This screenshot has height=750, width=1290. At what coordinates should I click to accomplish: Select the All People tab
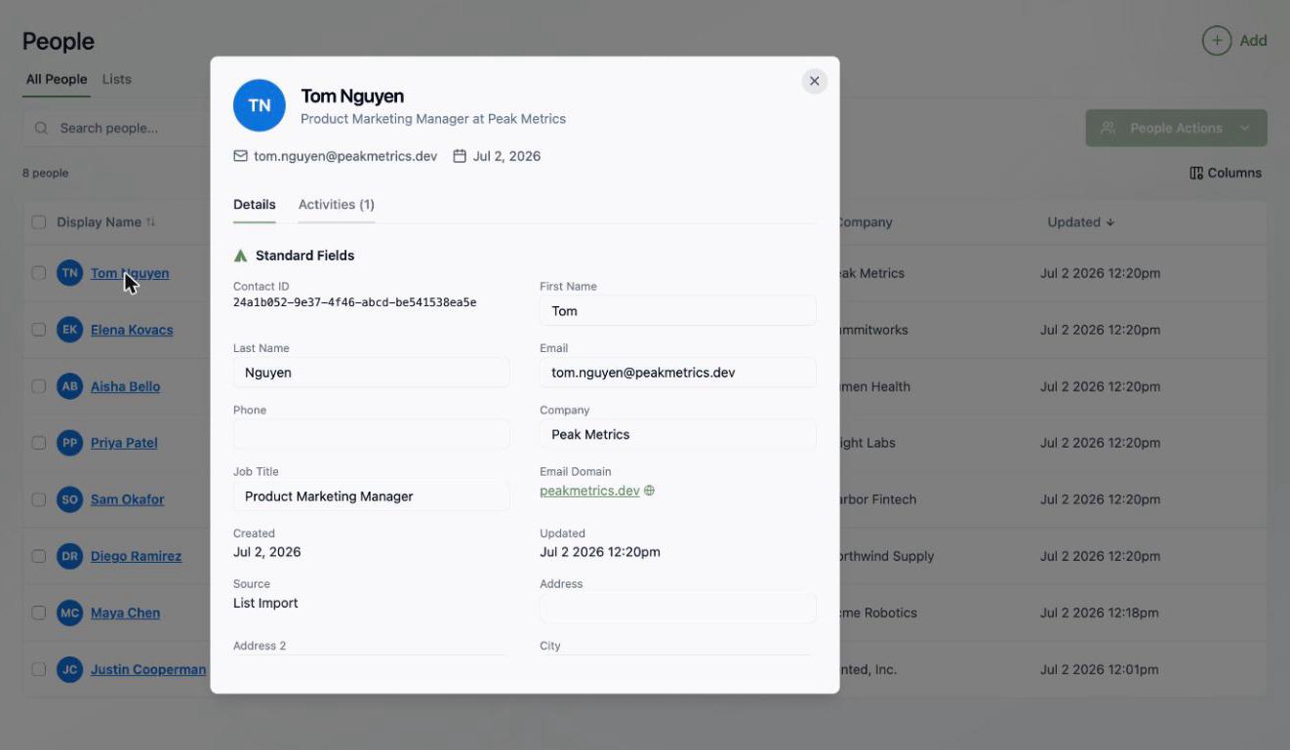tap(57, 79)
